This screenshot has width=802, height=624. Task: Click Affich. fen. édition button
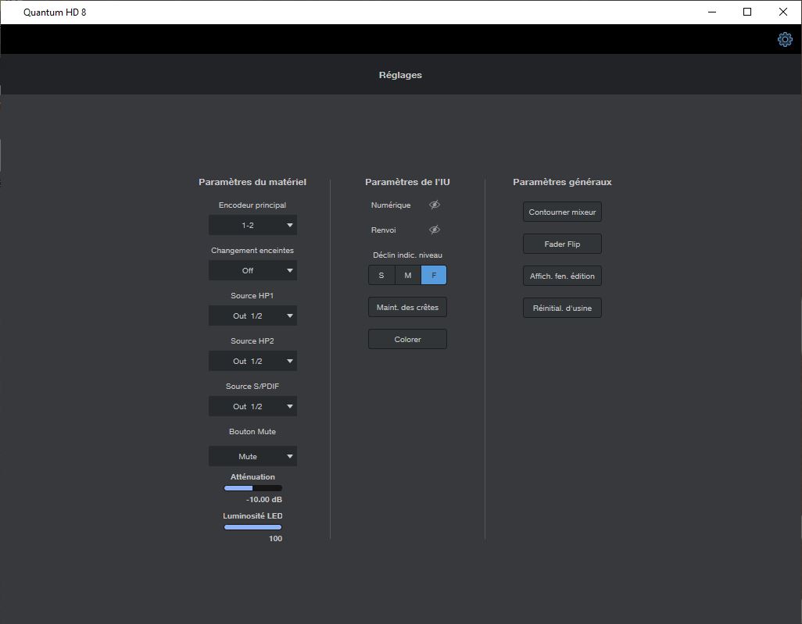(562, 276)
